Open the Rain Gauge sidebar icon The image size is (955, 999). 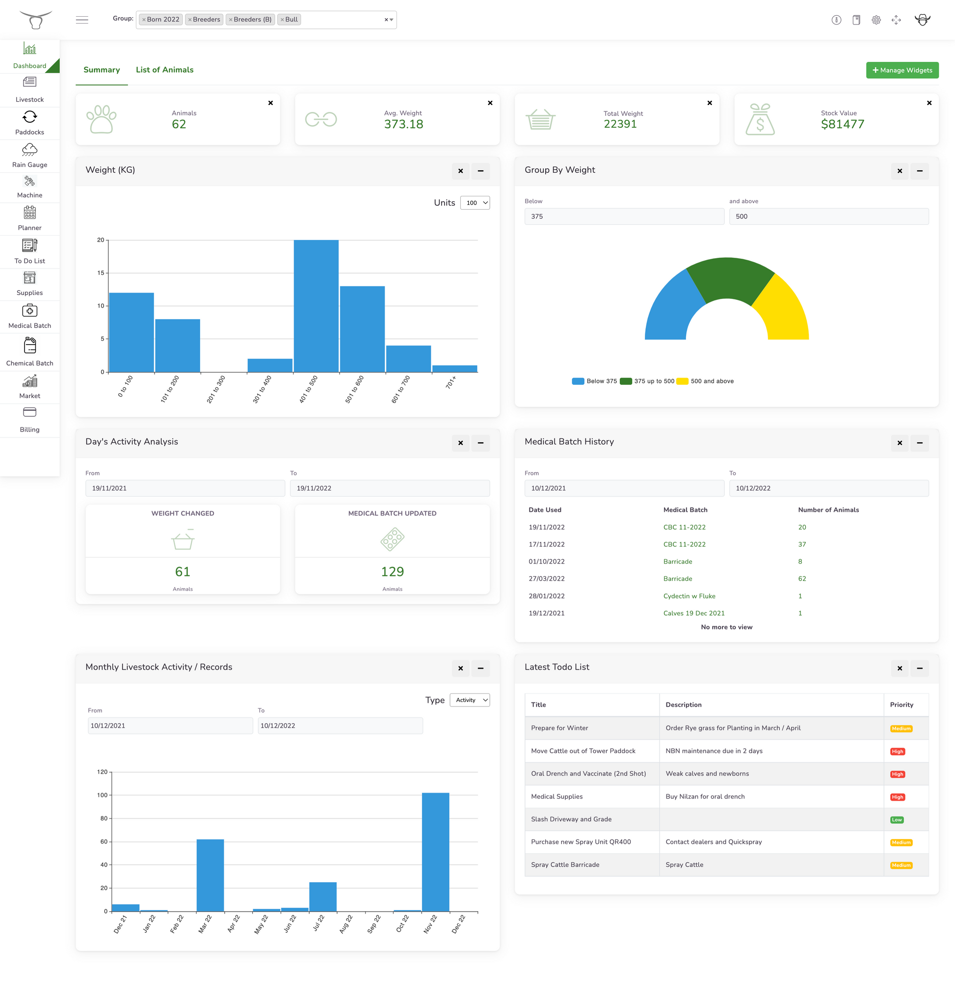point(29,150)
